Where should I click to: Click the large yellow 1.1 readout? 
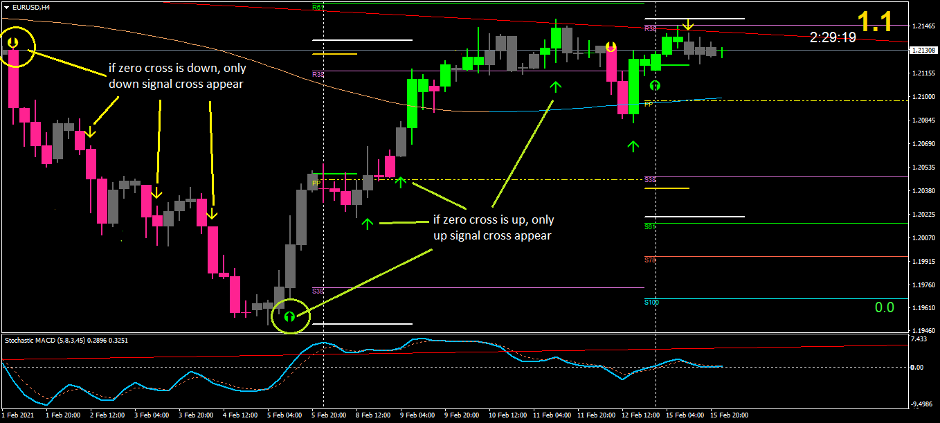tap(875, 22)
